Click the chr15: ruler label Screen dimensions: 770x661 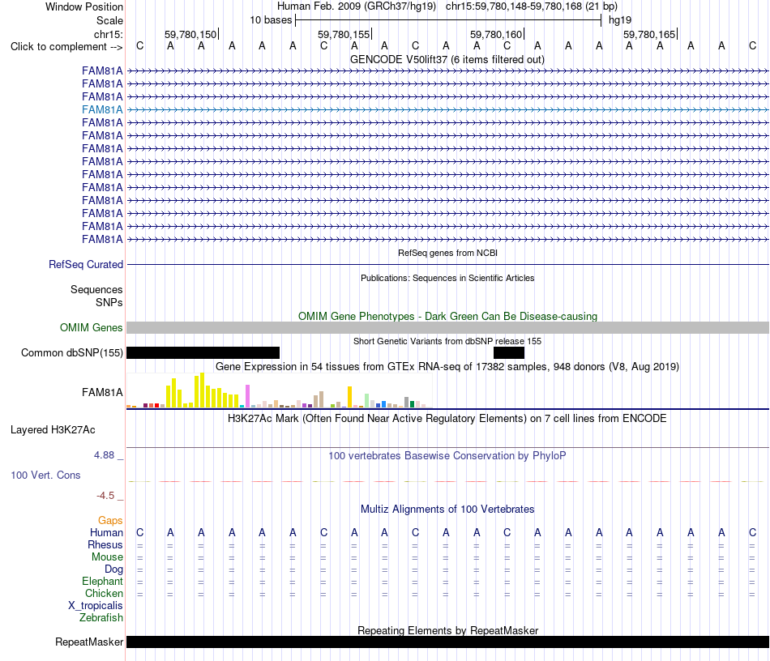[x=108, y=34]
